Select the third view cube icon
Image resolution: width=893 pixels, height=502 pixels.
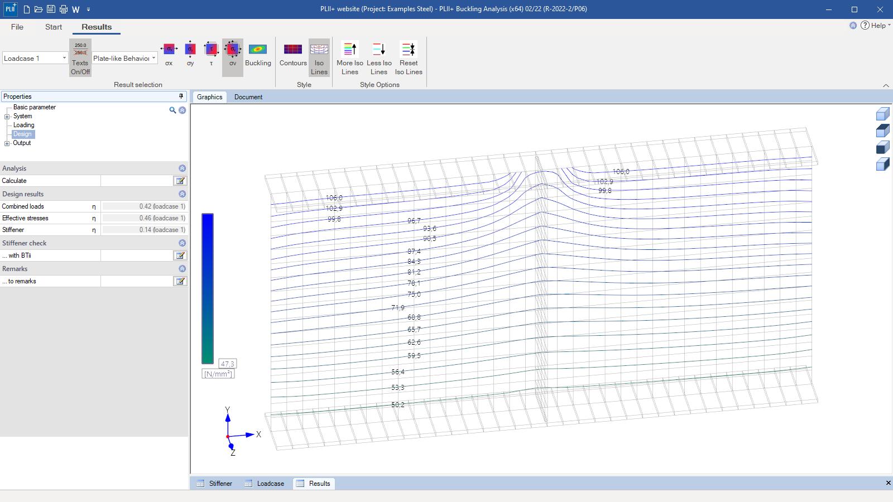[x=882, y=147]
